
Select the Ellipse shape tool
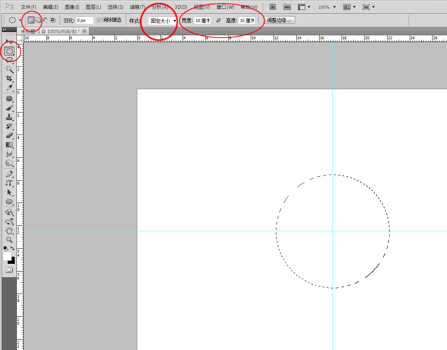9,202
